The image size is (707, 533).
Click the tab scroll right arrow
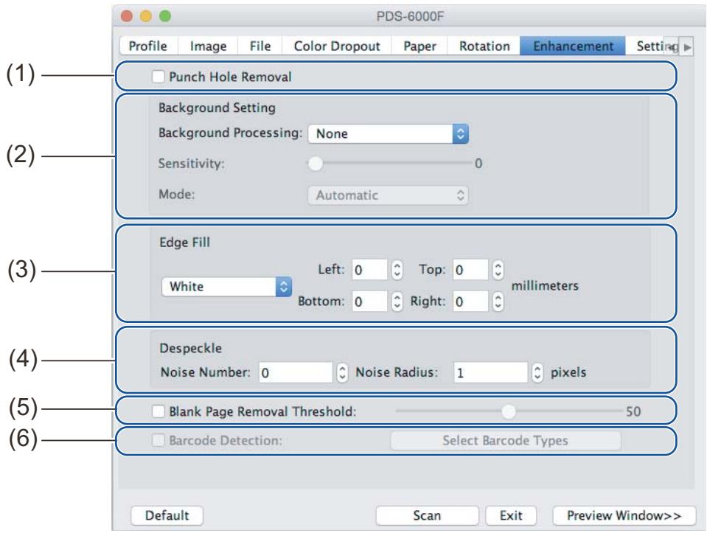686,46
